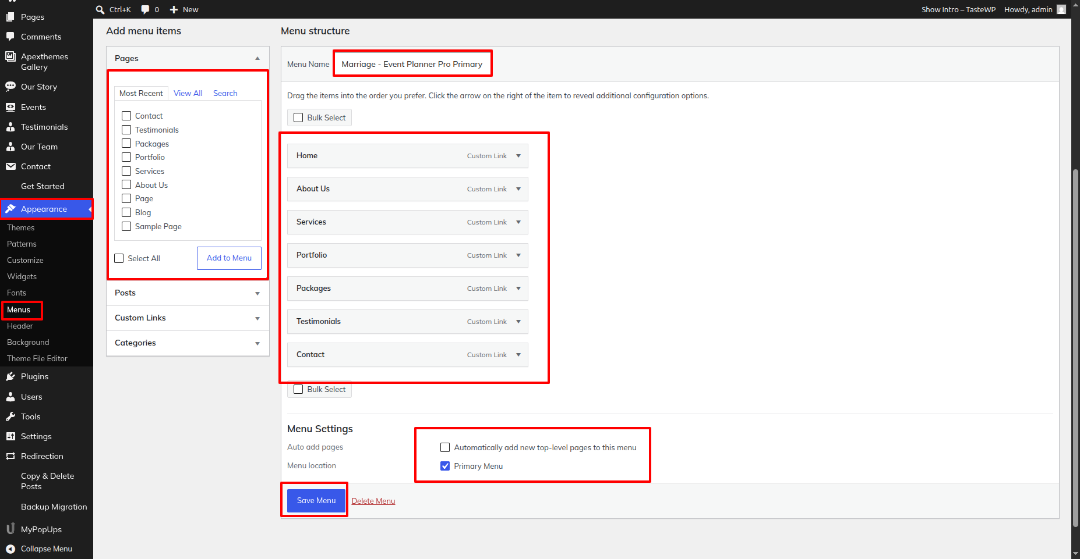Screen dimensions: 1080x559
Task: Click the Save Menu button
Action: click(316, 500)
